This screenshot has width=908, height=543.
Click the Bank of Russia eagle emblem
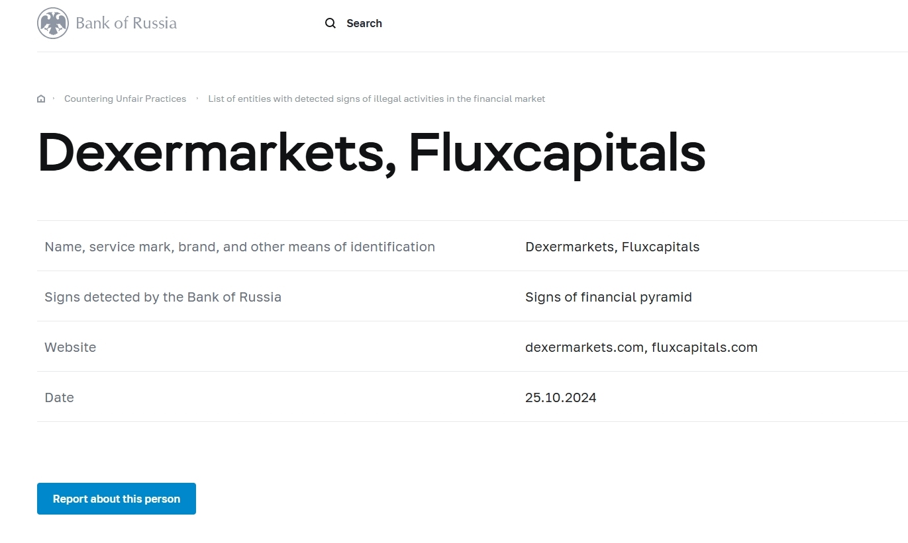[x=53, y=23]
